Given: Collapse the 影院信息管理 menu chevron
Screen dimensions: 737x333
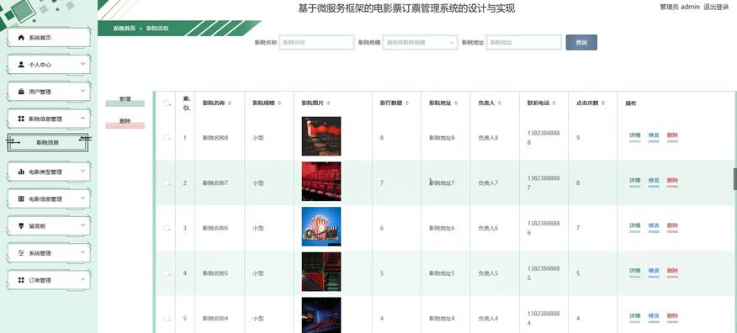Looking at the screenshot, I should pyautogui.click(x=82, y=119).
